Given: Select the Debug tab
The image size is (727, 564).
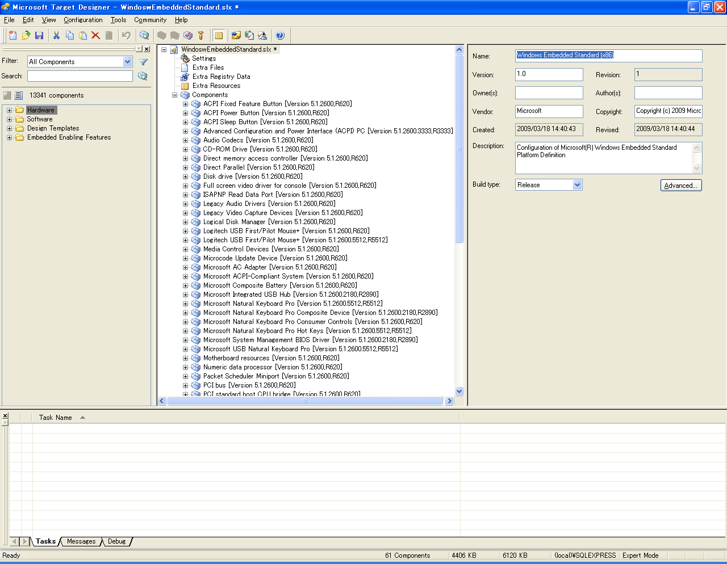Looking at the screenshot, I should click(116, 541).
